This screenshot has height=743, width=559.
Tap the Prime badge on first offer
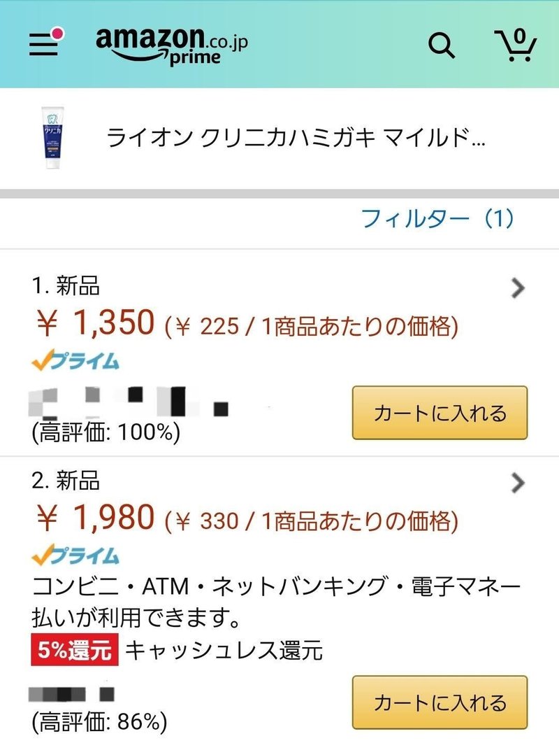75,360
